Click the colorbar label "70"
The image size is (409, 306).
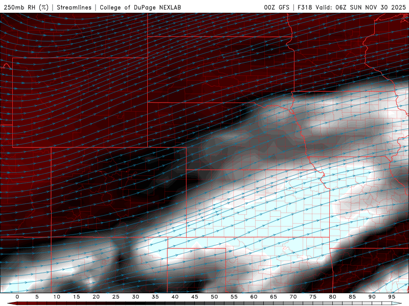(293, 297)
